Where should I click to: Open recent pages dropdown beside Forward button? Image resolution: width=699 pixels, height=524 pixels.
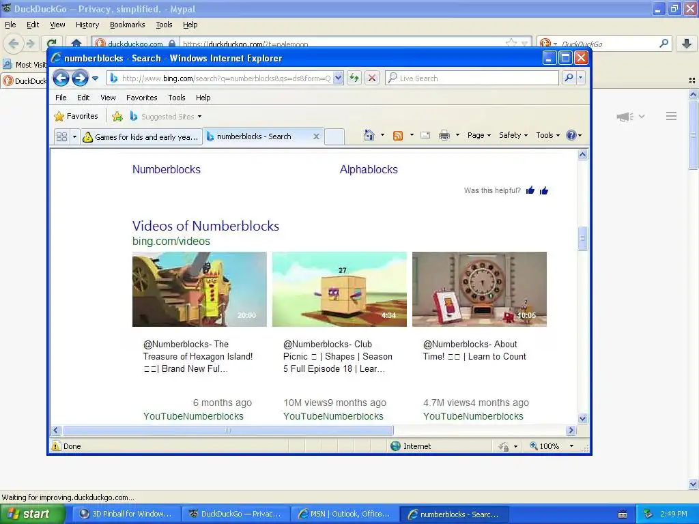click(95, 78)
